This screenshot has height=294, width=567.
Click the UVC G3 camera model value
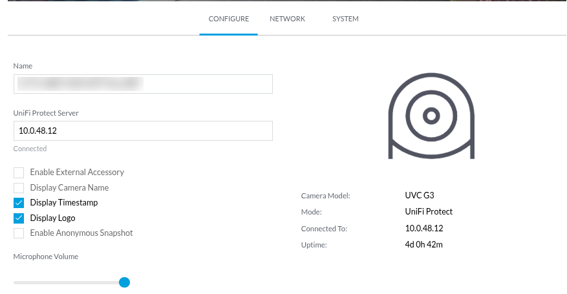(420, 195)
